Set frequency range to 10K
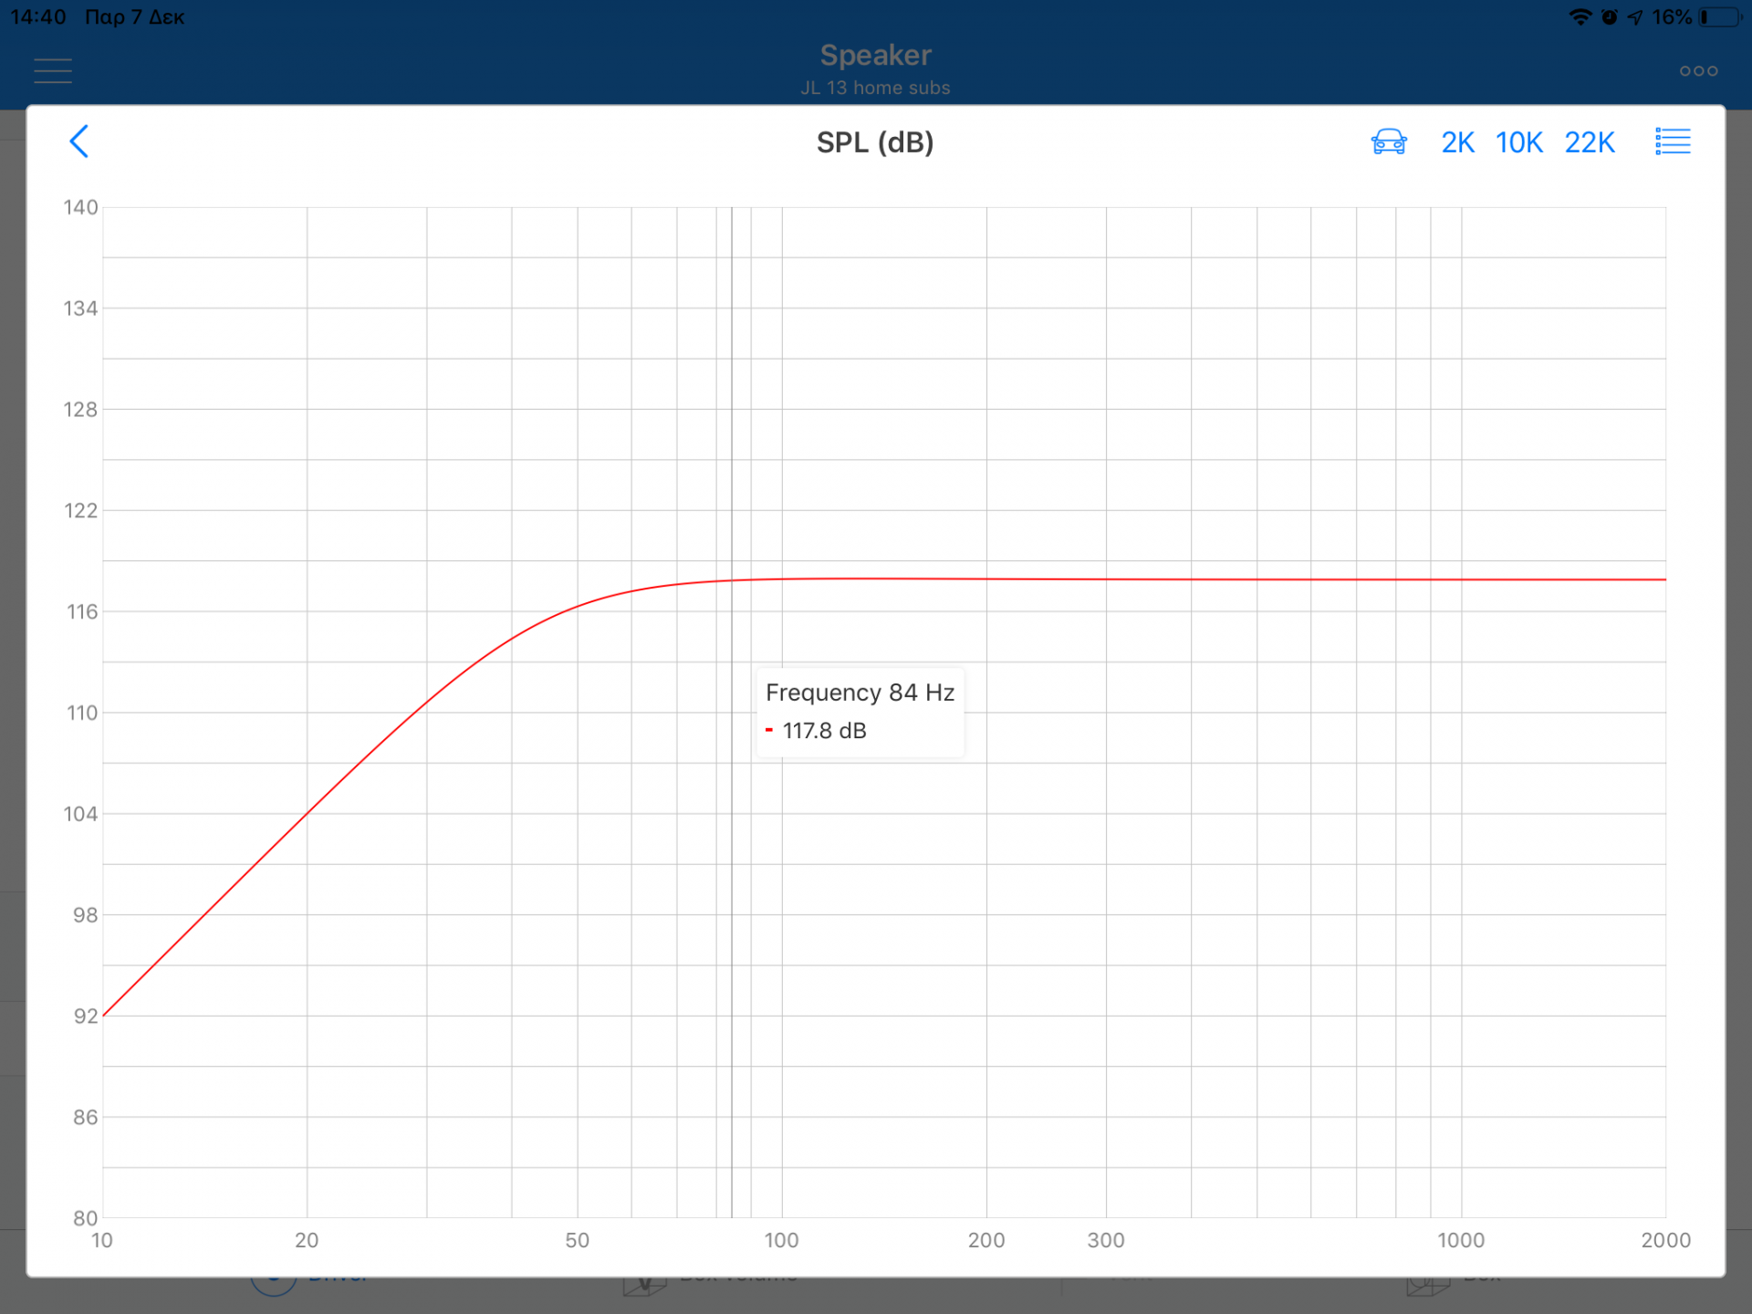 click(1518, 142)
